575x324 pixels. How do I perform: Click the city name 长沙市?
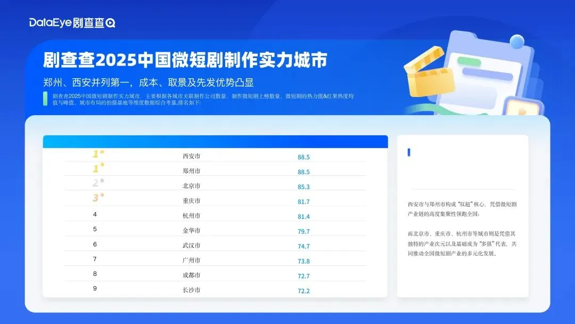(192, 290)
